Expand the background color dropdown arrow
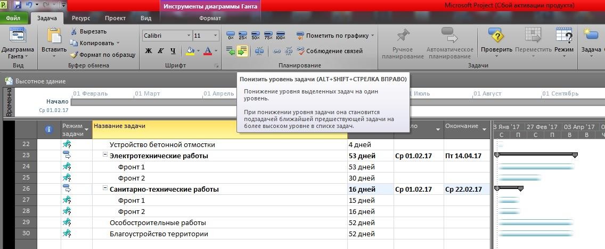 pos(198,51)
